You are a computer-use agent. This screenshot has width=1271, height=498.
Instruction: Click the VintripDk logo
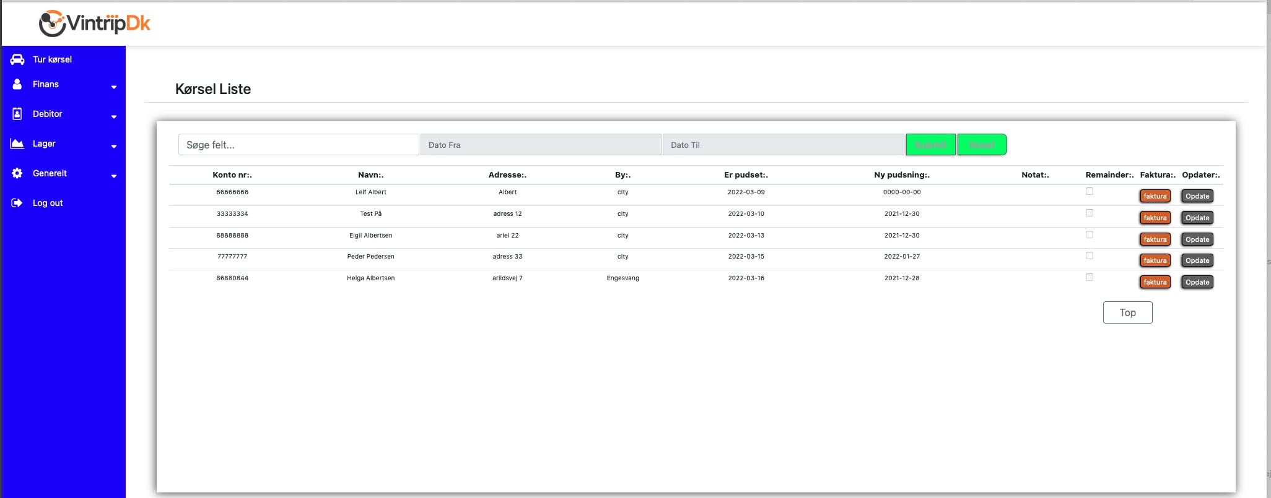tap(95, 24)
